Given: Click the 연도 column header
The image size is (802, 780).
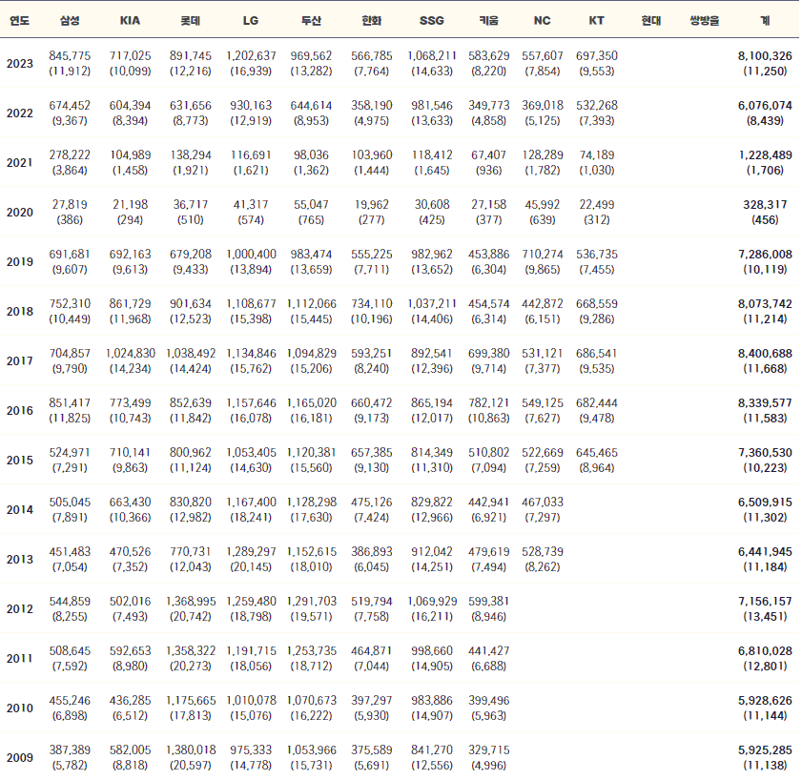Looking at the screenshot, I should point(19,20).
